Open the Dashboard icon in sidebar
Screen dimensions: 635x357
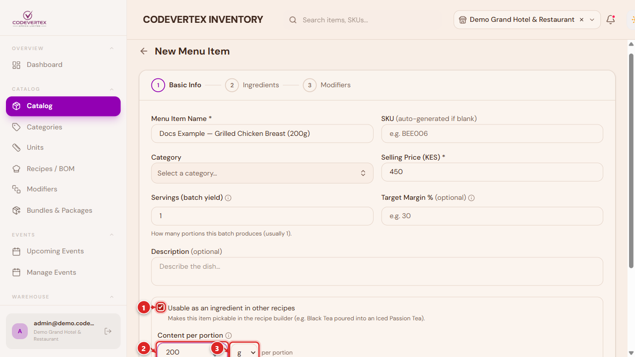point(16,65)
